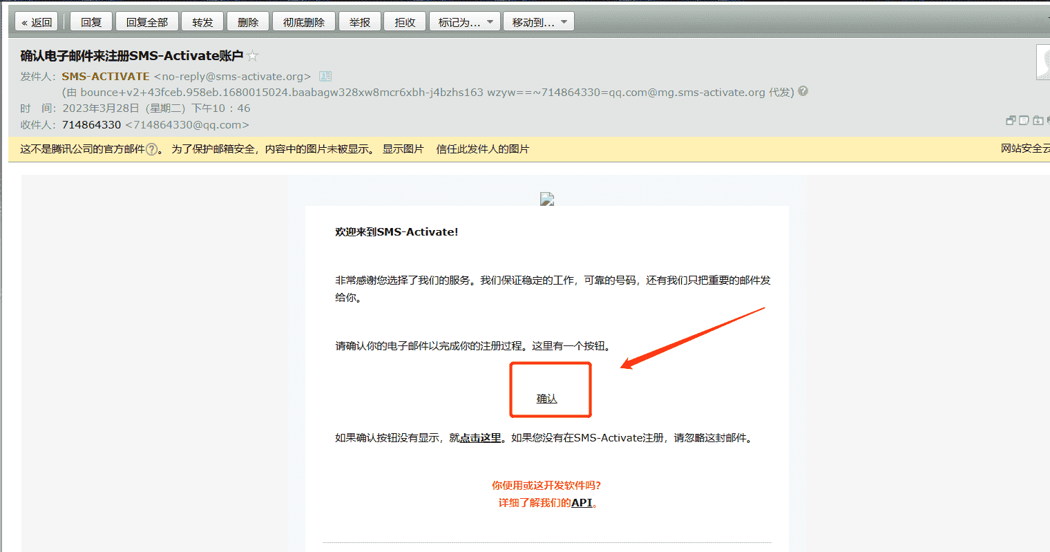Open help icon after 官方邮件 warning

[x=151, y=149]
